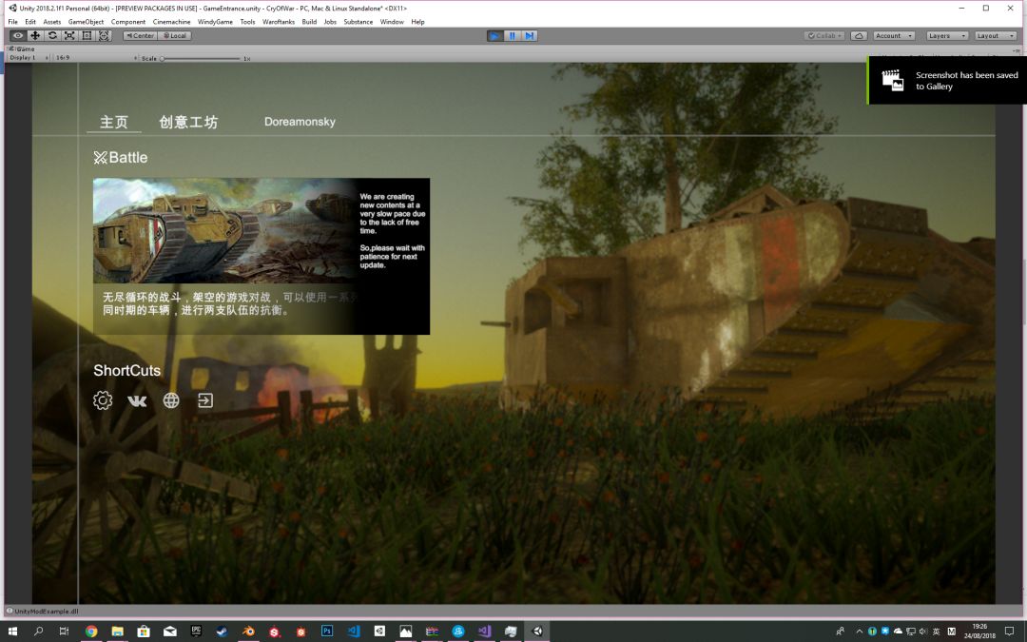
Task: Click the Doreamonsky profile link
Action: [300, 122]
